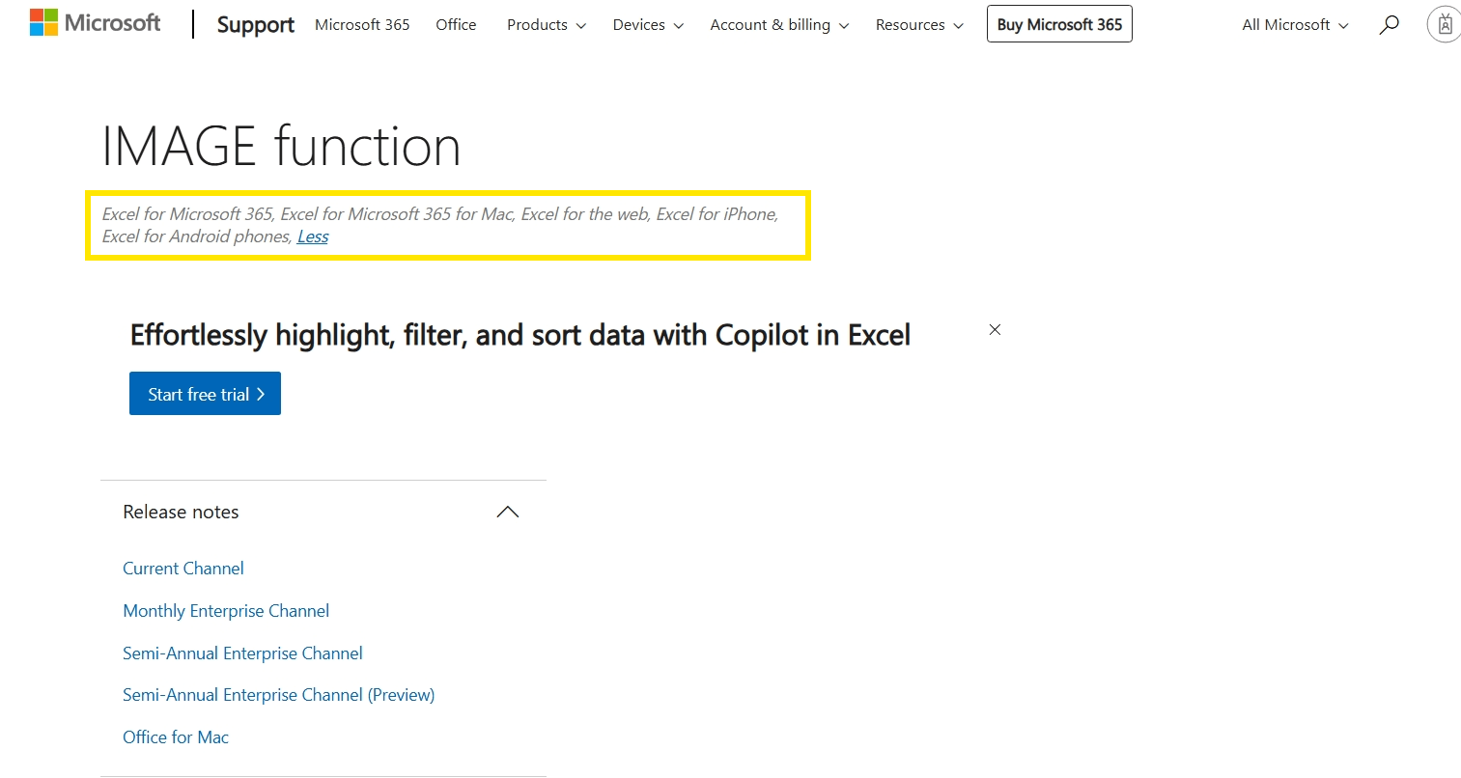Screen dimensions: 1461x778
Task: Dismiss the Copilot in Excel banner
Action: 995,330
